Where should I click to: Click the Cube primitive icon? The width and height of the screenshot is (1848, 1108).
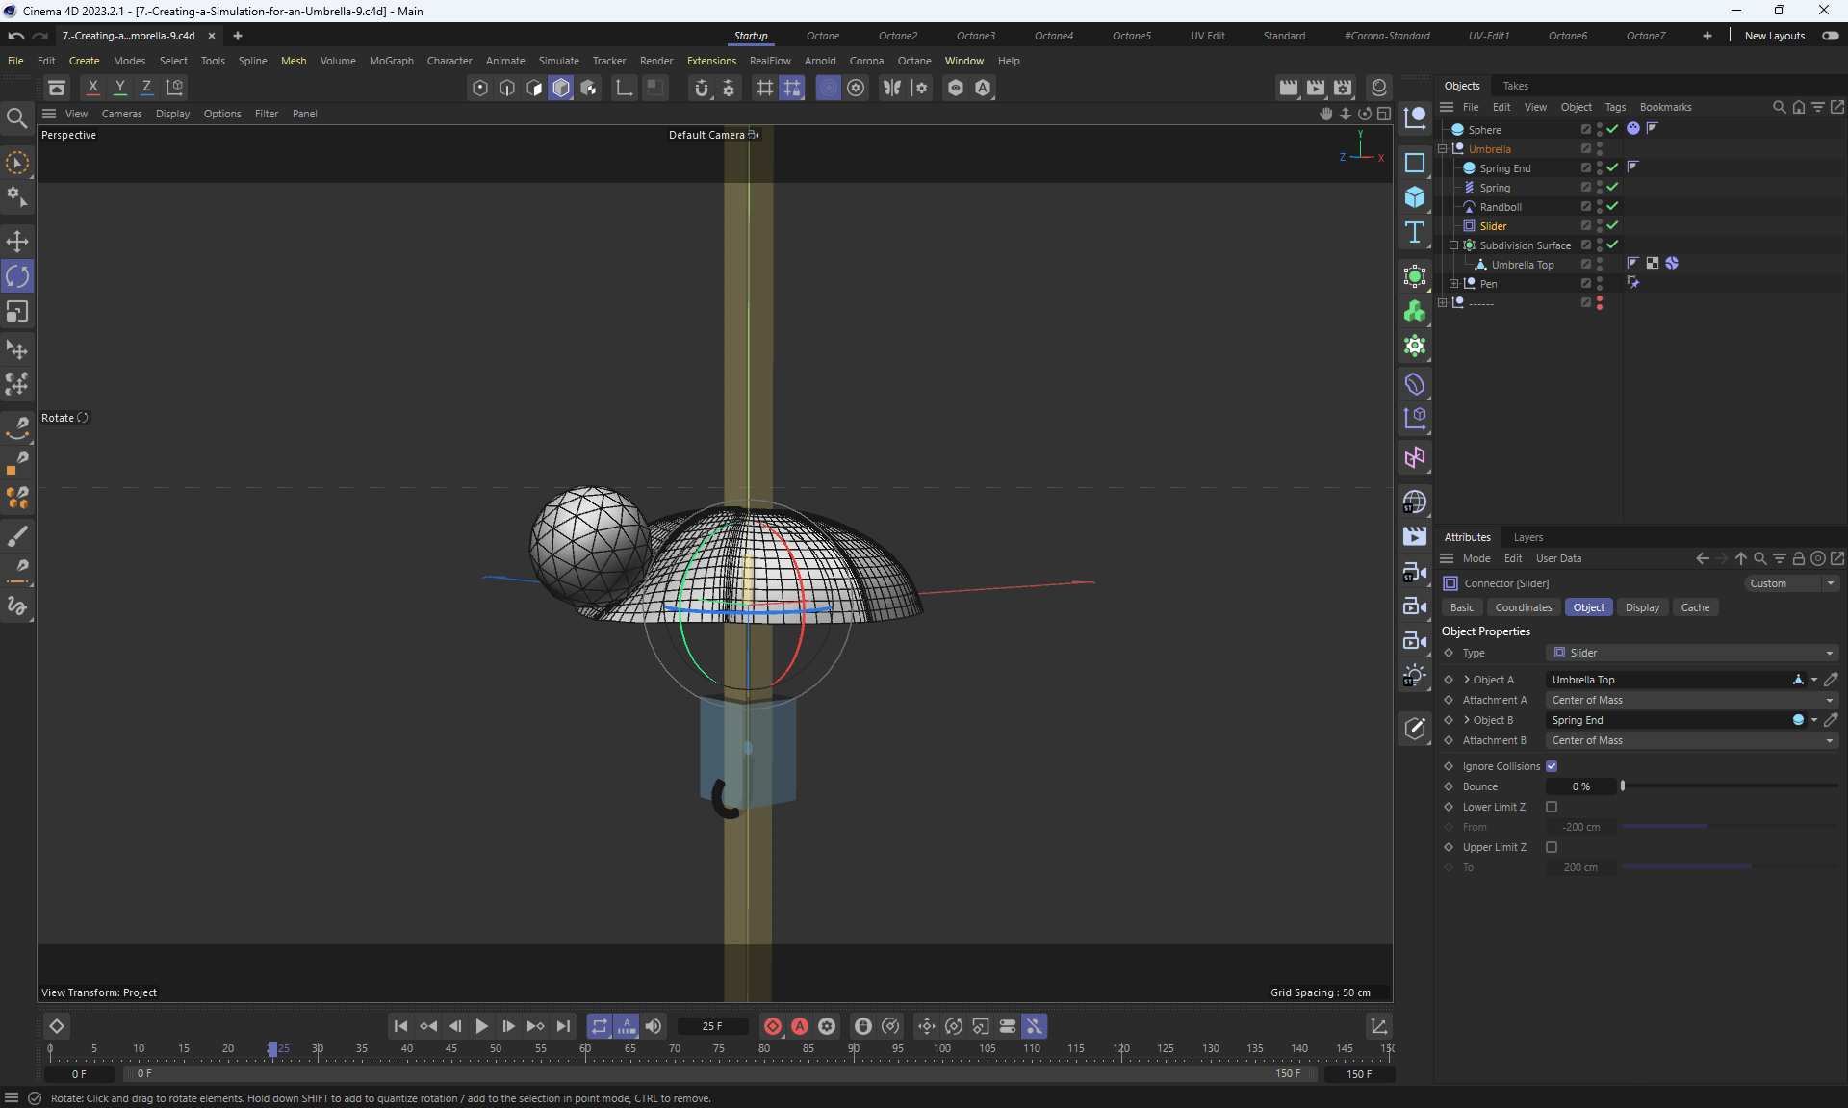click(1414, 197)
